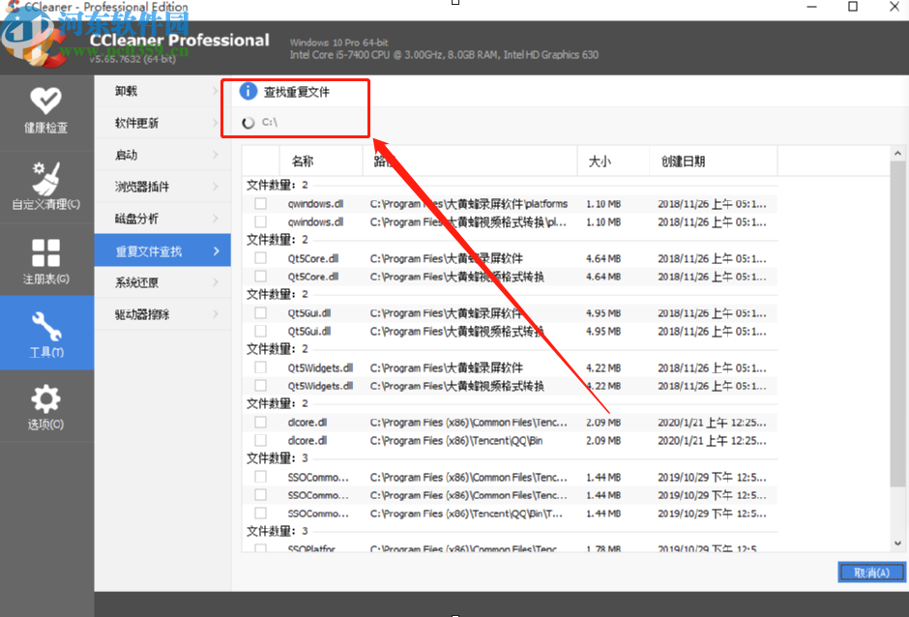Image resolution: width=909 pixels, height=617 pixels.
Task: Click the results scrollbar up arrow
Action: coord(897,153)
